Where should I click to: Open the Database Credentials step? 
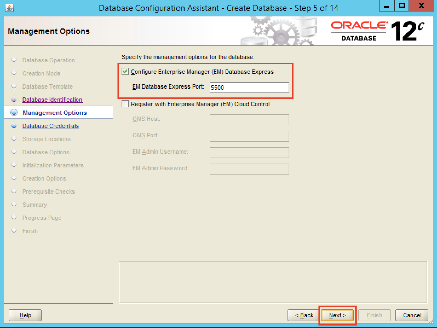coord(51,126)
